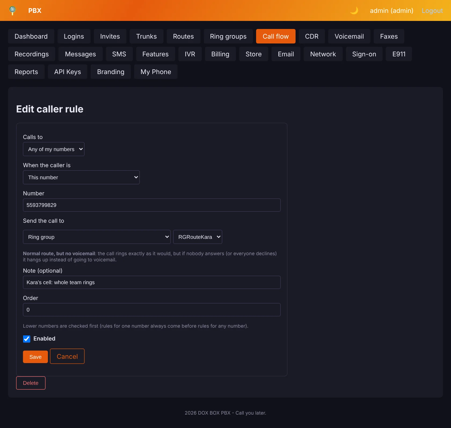Open the Reports tab
451x428 pixels.
[x=26, y=72]
